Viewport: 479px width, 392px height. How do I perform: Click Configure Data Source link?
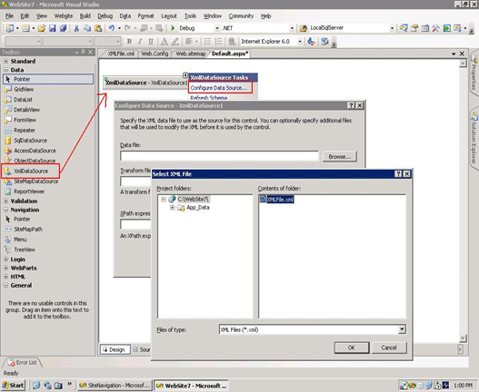219,88
